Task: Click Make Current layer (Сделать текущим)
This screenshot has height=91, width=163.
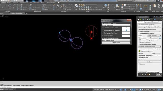Action: 93,7
